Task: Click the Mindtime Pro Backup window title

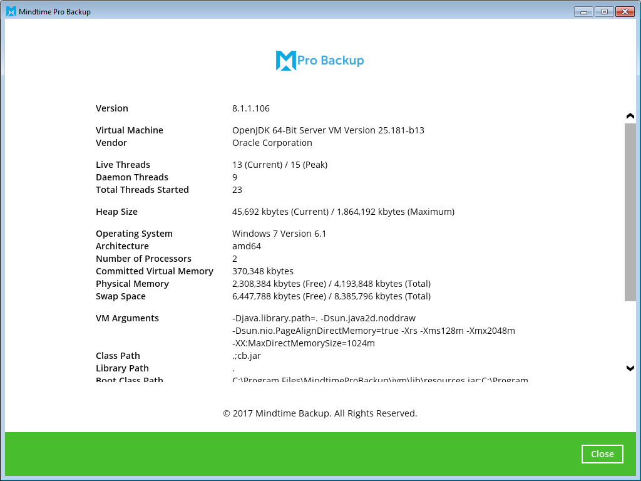Action: [x=54, y=12]
